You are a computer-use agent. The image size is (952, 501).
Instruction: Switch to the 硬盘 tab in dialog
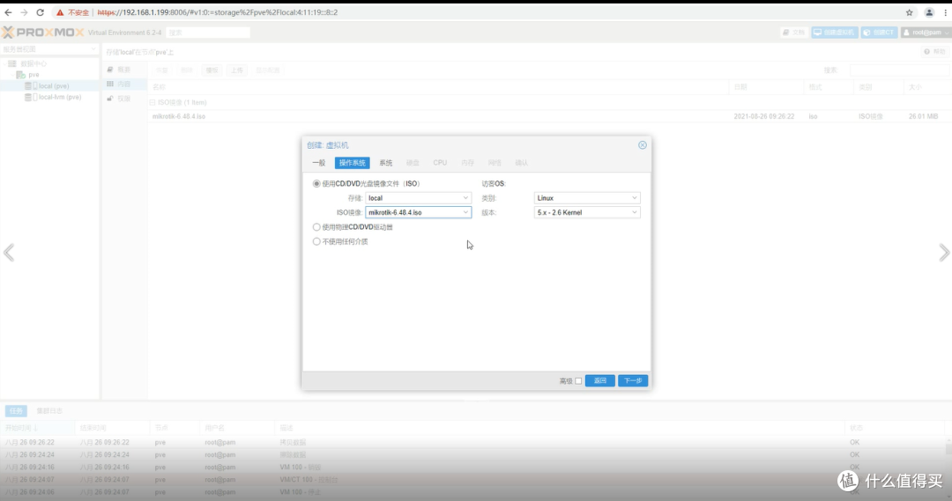(x=413, y=163)
